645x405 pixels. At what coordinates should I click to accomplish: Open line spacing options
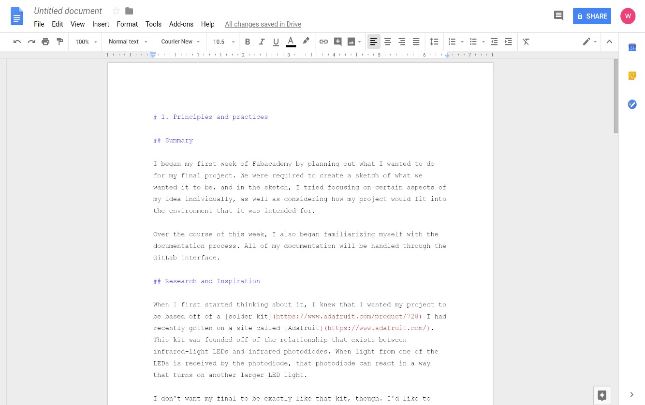coord(434,42)
